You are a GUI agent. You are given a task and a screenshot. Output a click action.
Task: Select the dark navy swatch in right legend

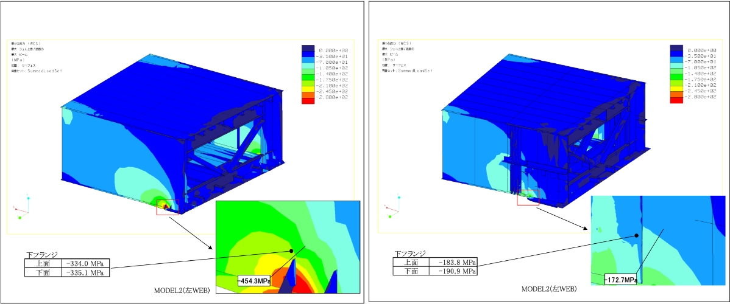point(676,49)
